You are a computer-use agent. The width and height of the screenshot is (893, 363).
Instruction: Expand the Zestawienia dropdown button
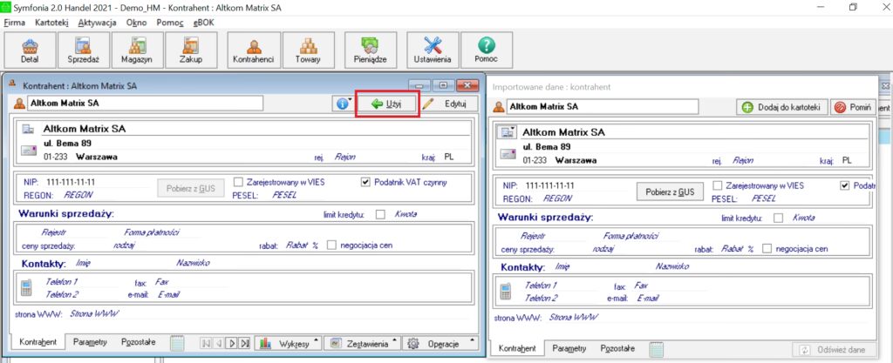(x=360, y=344)
